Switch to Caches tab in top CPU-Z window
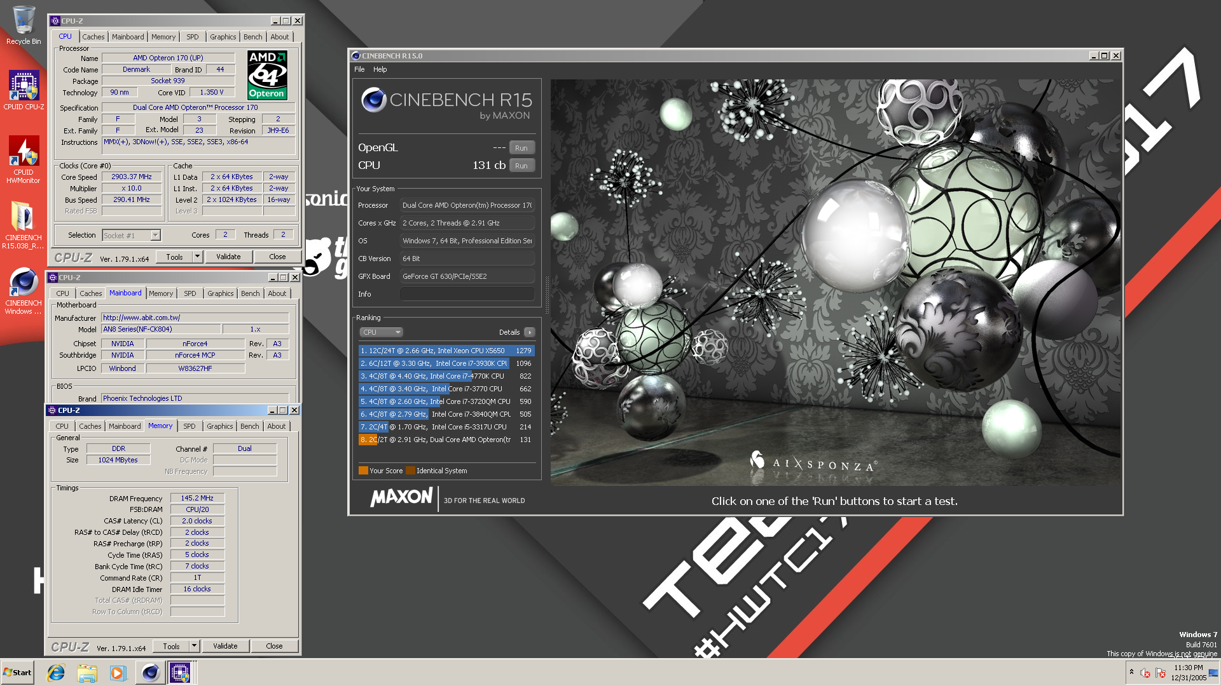The image size is (1221, 686). (x=93, y=37)
